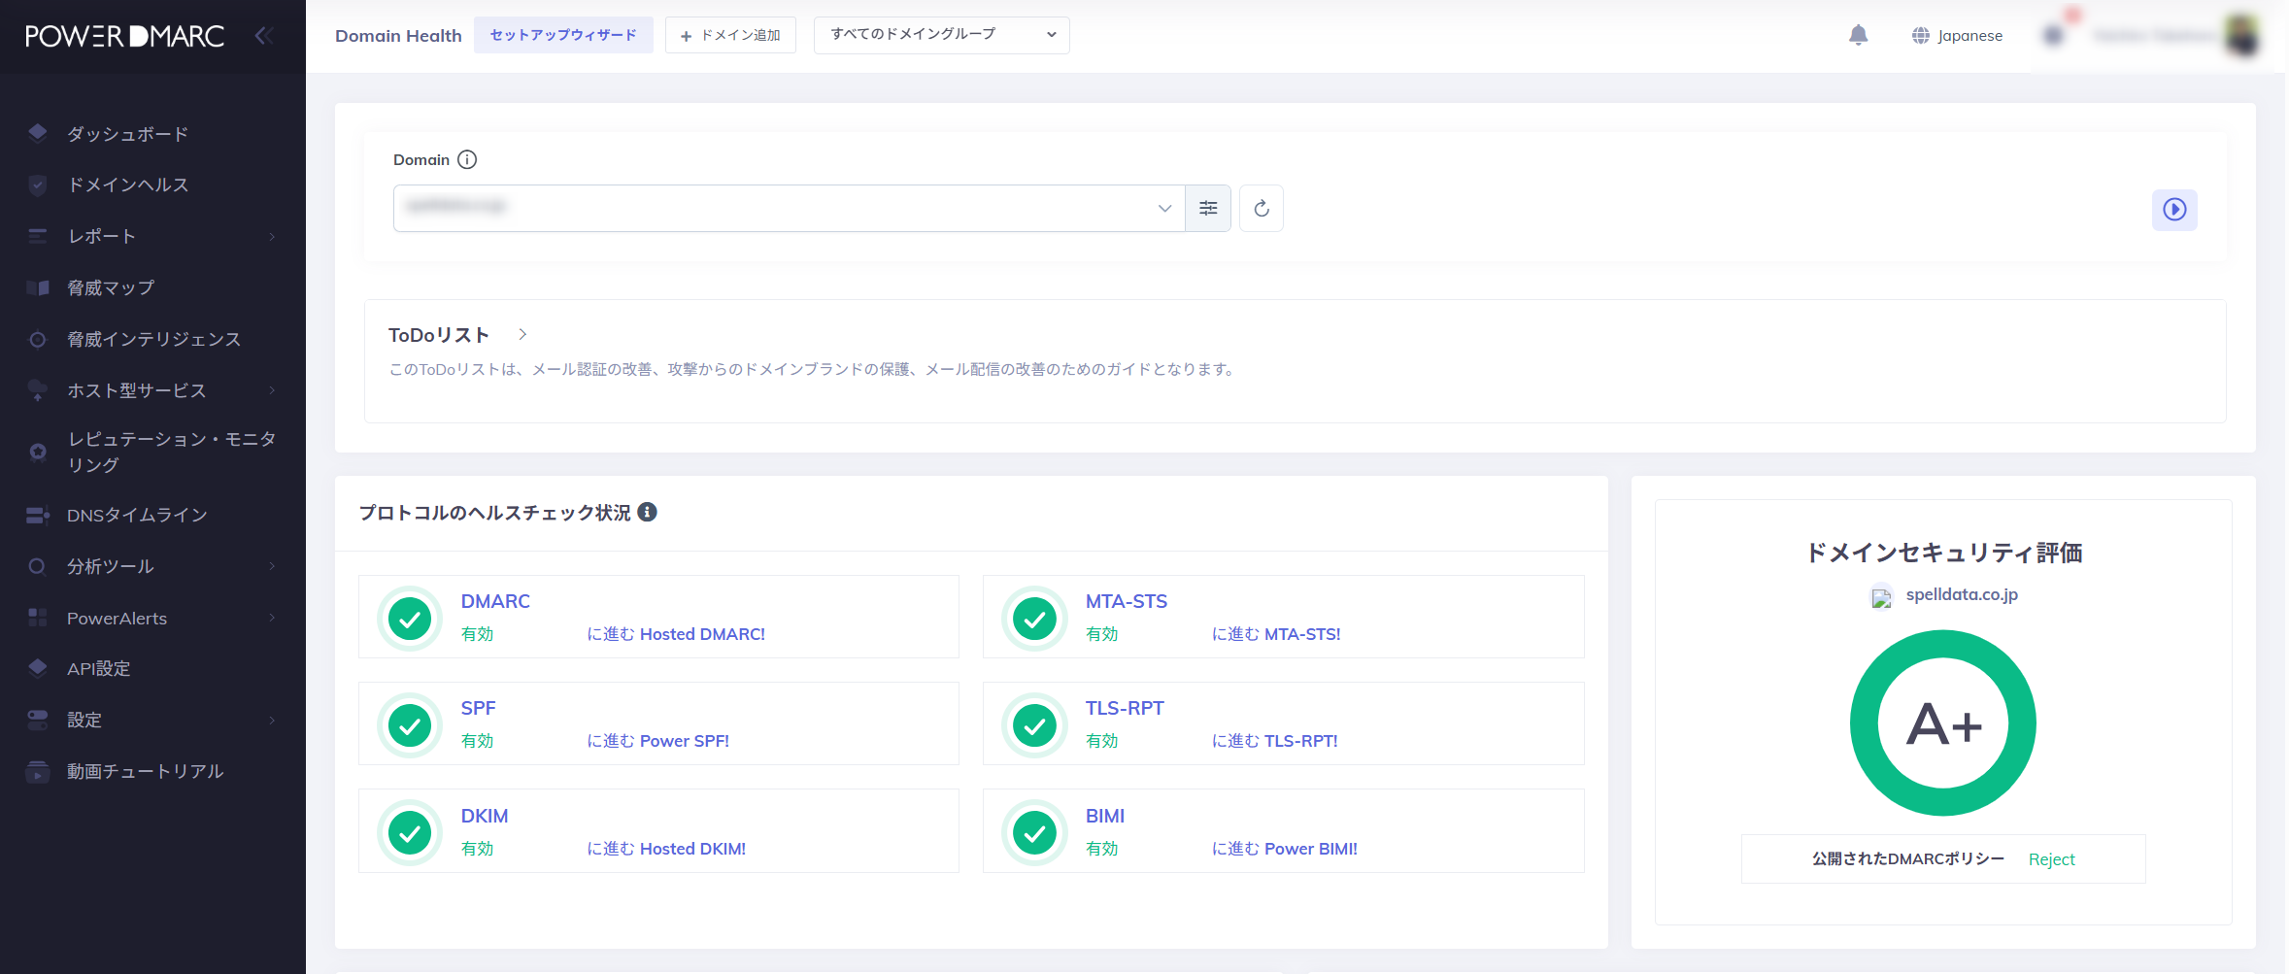Refresh the domain data with the reload icon

(x=1261, y=208)
